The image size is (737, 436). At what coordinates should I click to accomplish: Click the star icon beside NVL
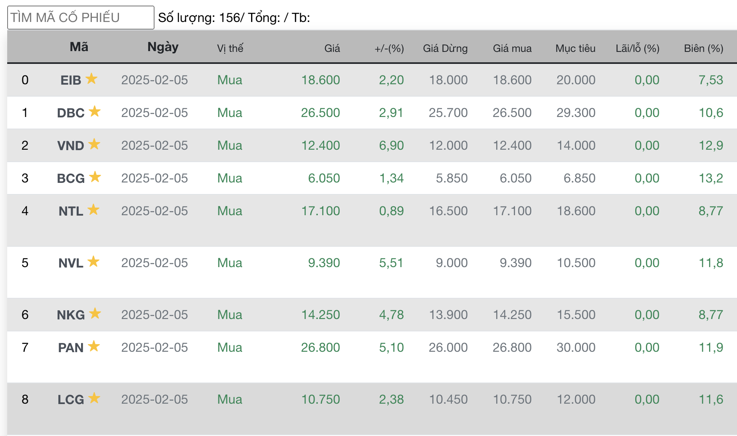point(93,261)
